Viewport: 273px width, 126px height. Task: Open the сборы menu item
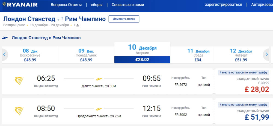96,5
